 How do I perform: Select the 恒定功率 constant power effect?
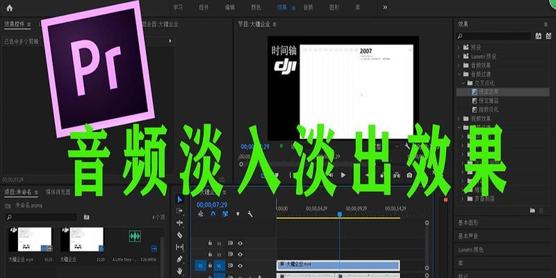coord(489,92)
